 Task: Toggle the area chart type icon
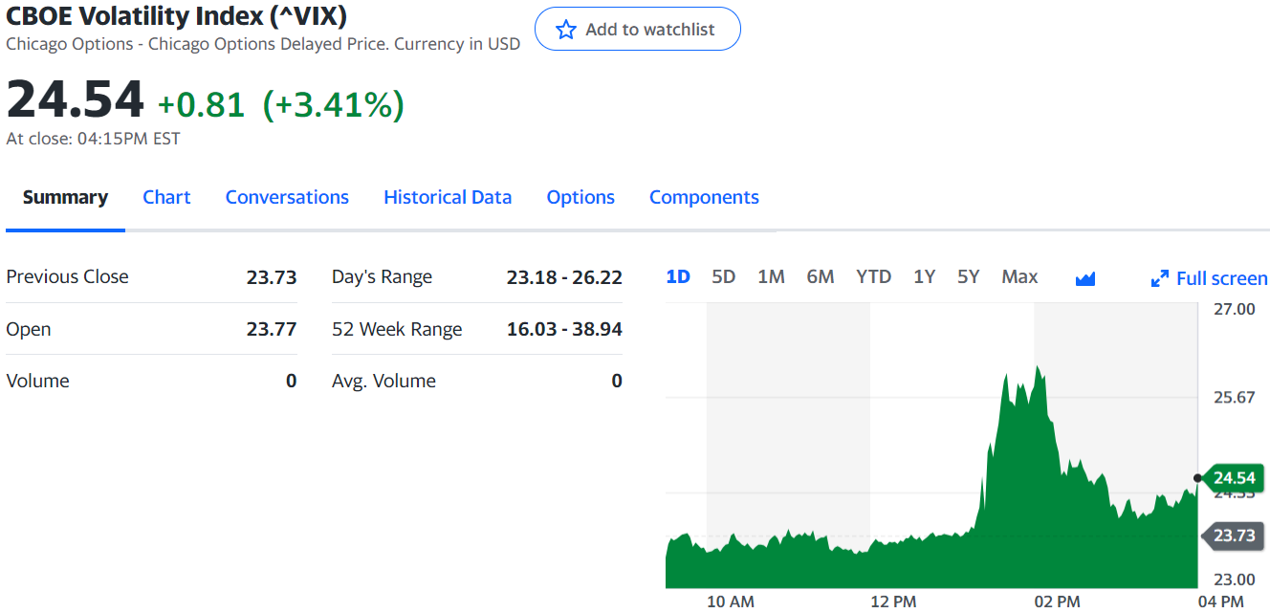[1084, 278]
